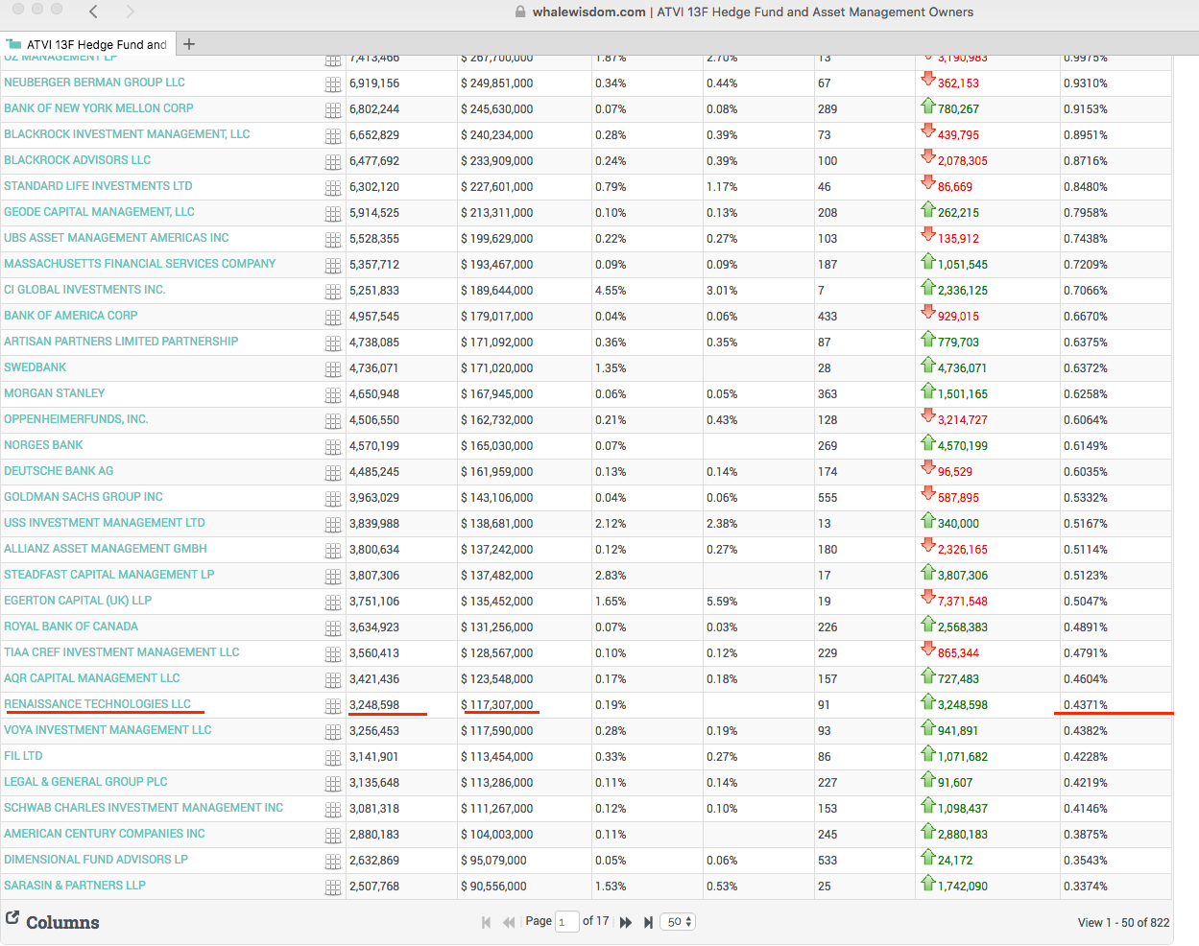The height and width of the screenshot is (946, 1199).
Task: Open AMERICAN CENTURY COMPANIES INC link
Action: [105, 834]
